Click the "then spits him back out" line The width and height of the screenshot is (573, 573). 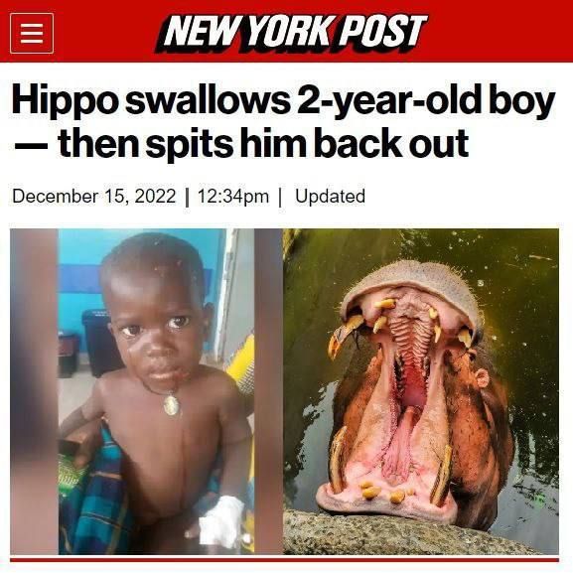coord(263,142)
